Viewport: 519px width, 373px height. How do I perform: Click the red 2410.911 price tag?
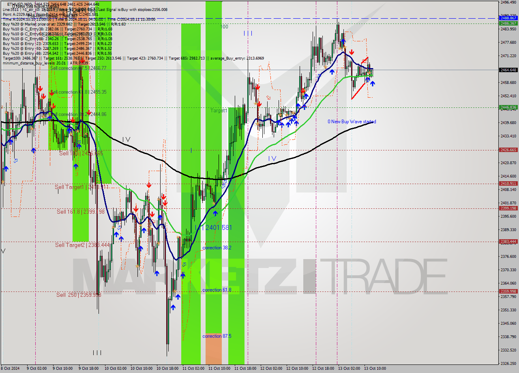click(x=508, y=183)
